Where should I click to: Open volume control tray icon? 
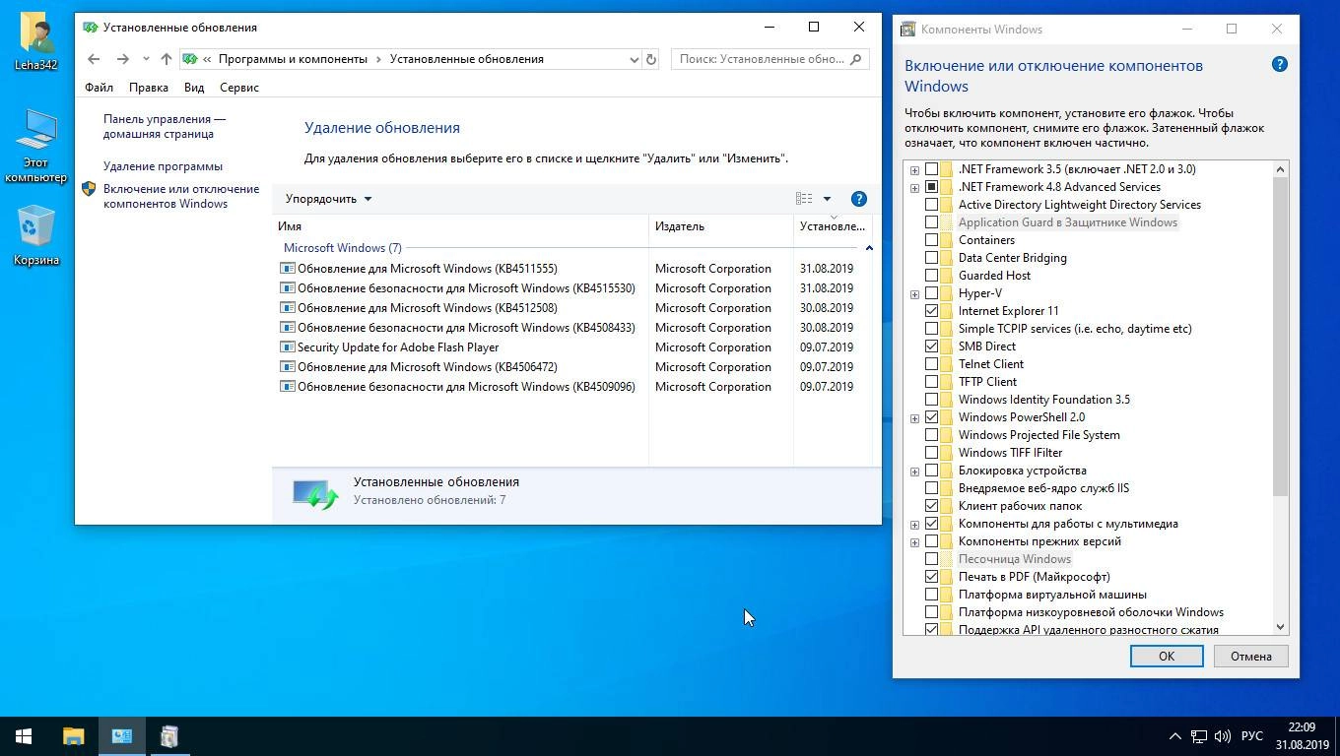(x=1223, y=736)
